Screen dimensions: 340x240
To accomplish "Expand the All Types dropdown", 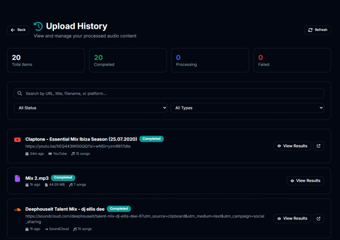I will (247, 108).
